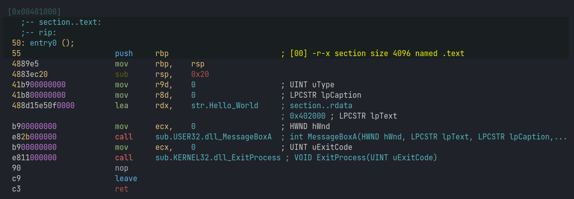Click the leave instruction
The width and height of the screenshot is (574, 199).
(126, 178)
